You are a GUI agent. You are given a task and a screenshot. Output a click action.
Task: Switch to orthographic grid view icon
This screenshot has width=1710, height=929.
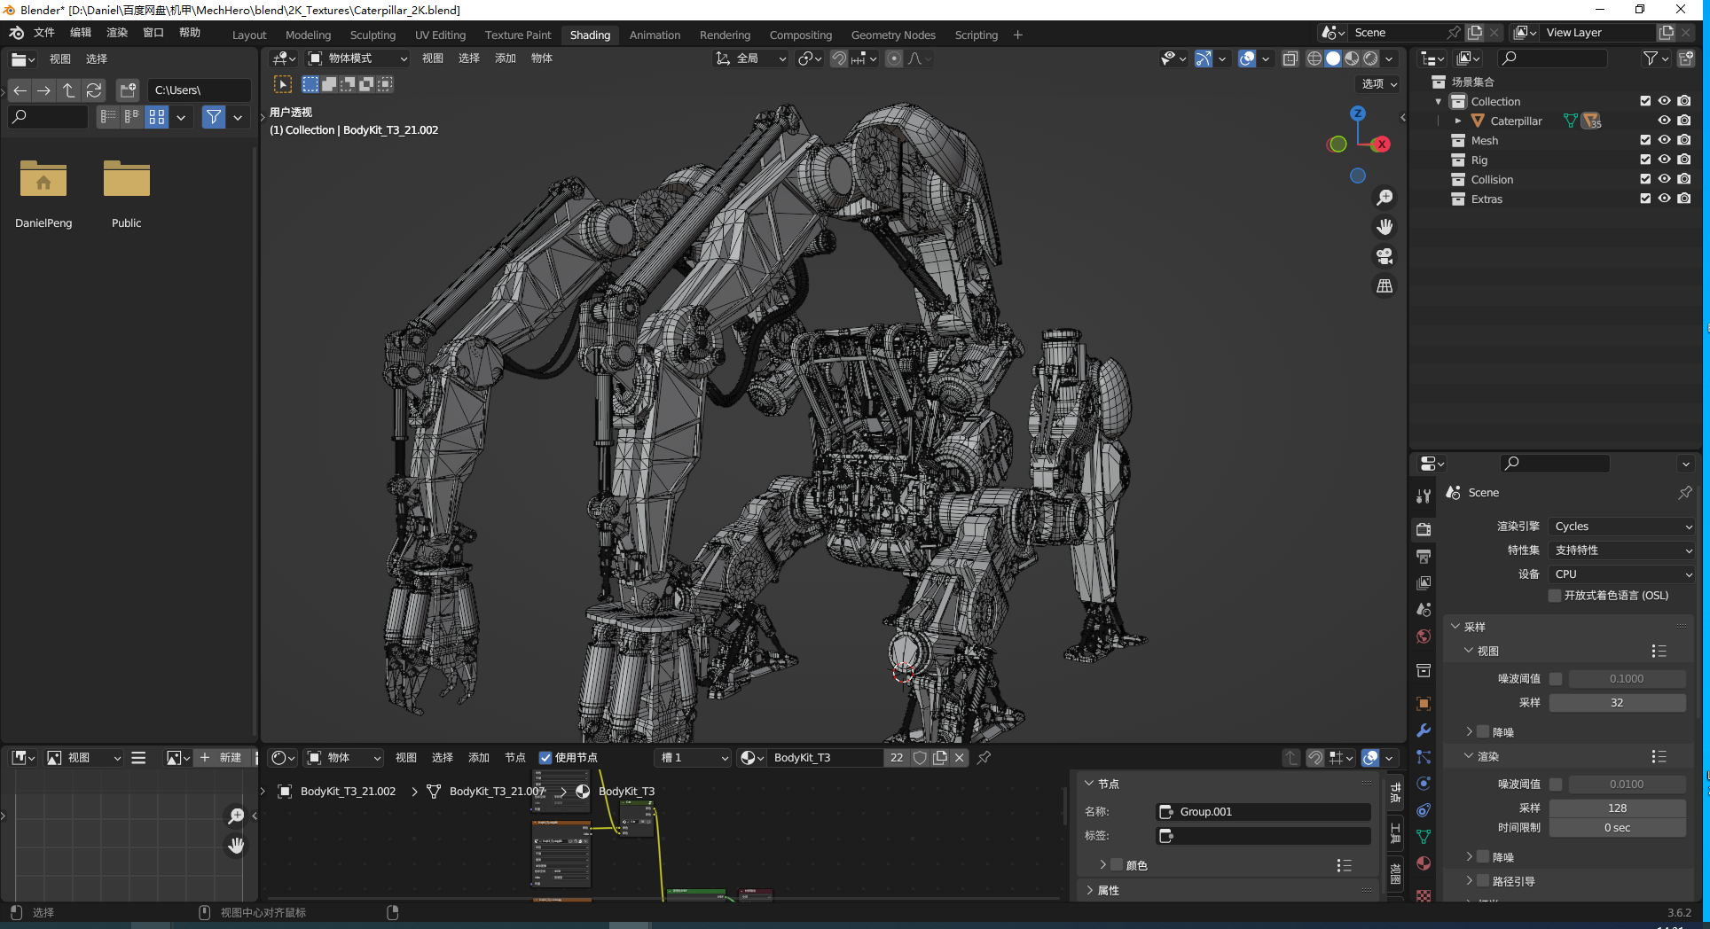click(x=1384, y=286)
